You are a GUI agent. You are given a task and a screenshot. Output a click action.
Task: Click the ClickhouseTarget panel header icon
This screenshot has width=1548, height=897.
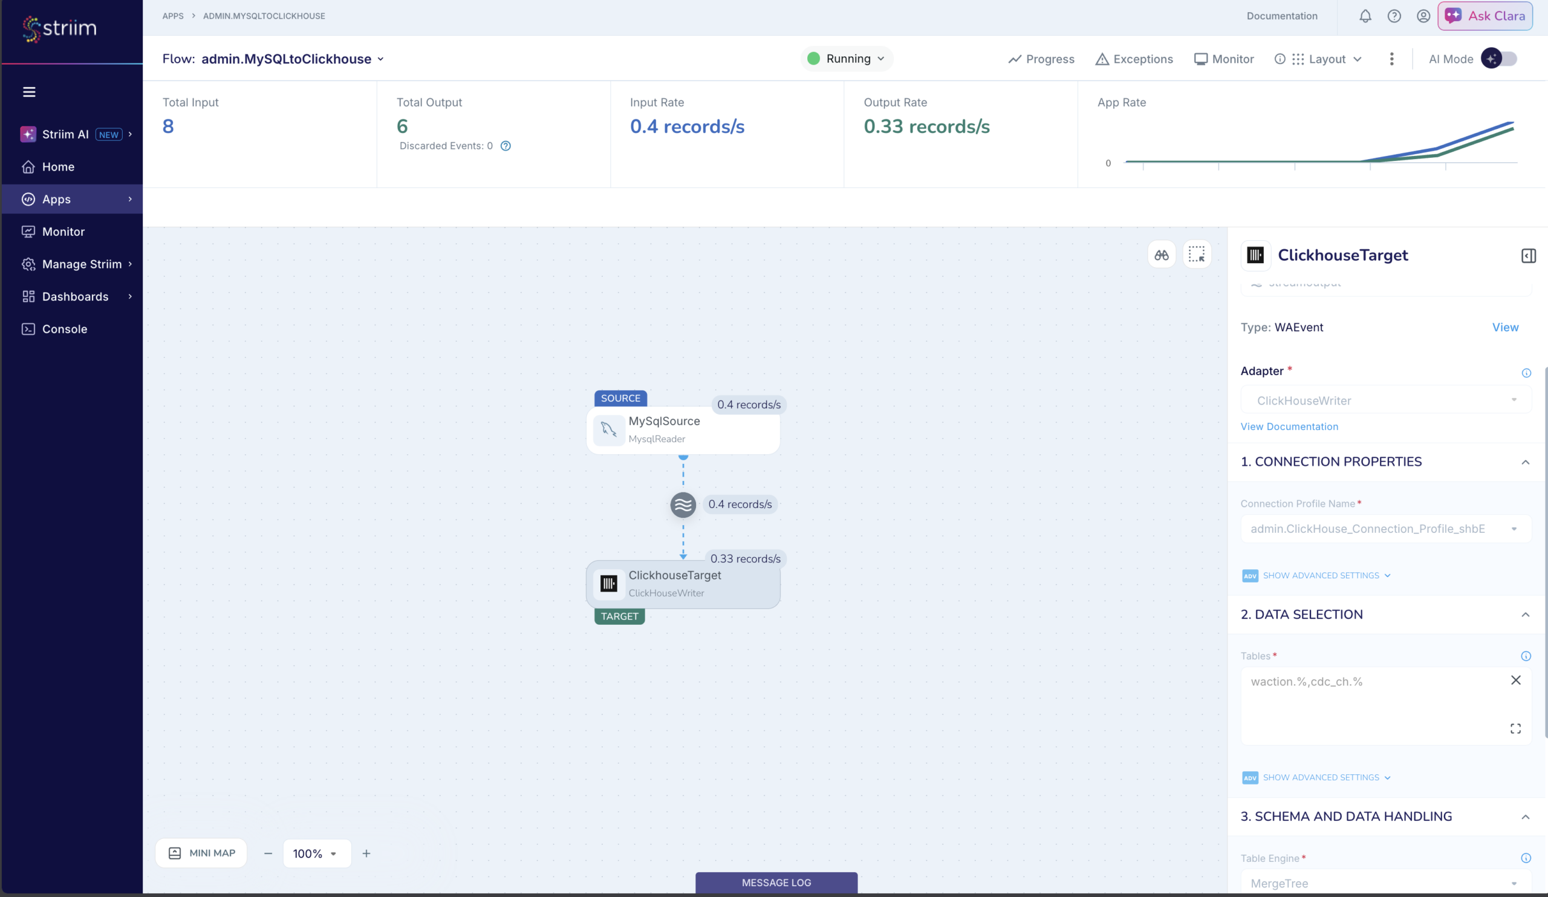pos(1255,255)
